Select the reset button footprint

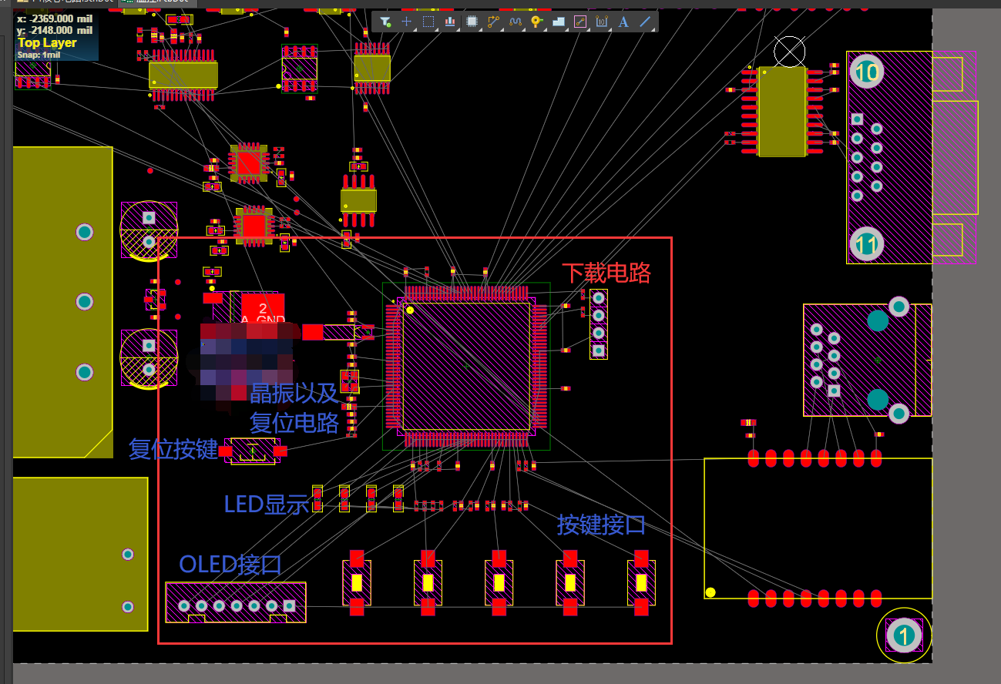(x=252, y=451)
